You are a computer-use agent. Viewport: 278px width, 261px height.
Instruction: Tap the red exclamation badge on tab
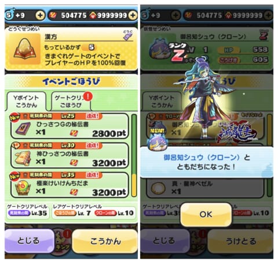87,96
